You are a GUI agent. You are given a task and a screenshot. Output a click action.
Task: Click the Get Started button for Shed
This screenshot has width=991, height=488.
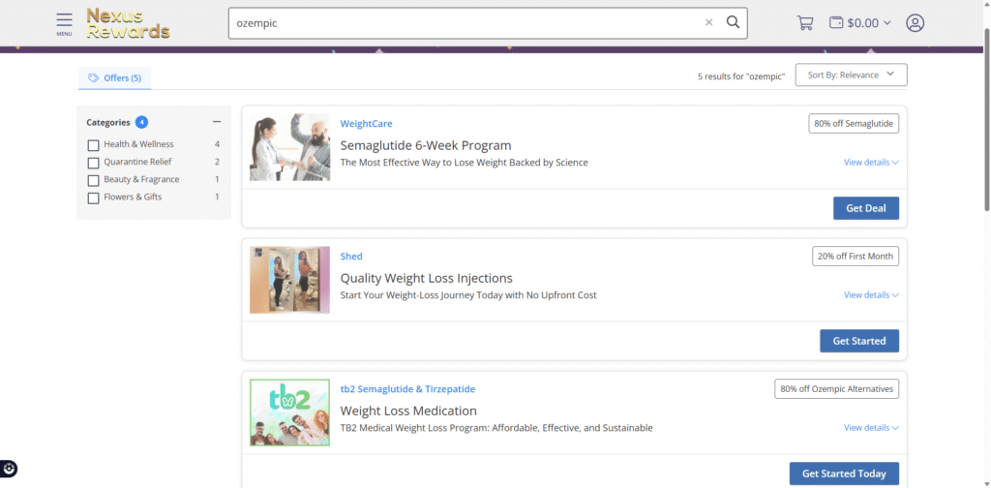point(859,341)
